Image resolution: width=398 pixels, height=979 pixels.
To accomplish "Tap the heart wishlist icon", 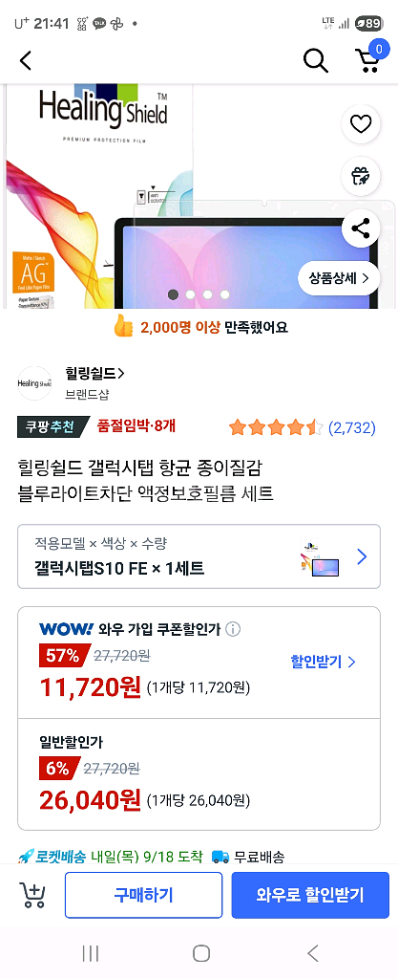I will click(x=361, y=125).
